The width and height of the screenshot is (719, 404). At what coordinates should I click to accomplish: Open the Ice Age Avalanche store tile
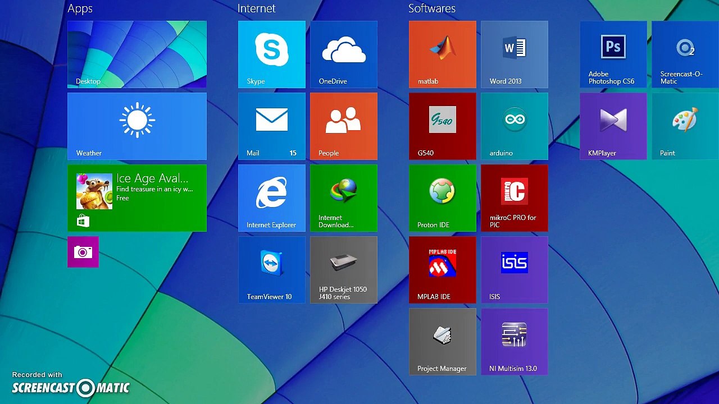point(137,198)
